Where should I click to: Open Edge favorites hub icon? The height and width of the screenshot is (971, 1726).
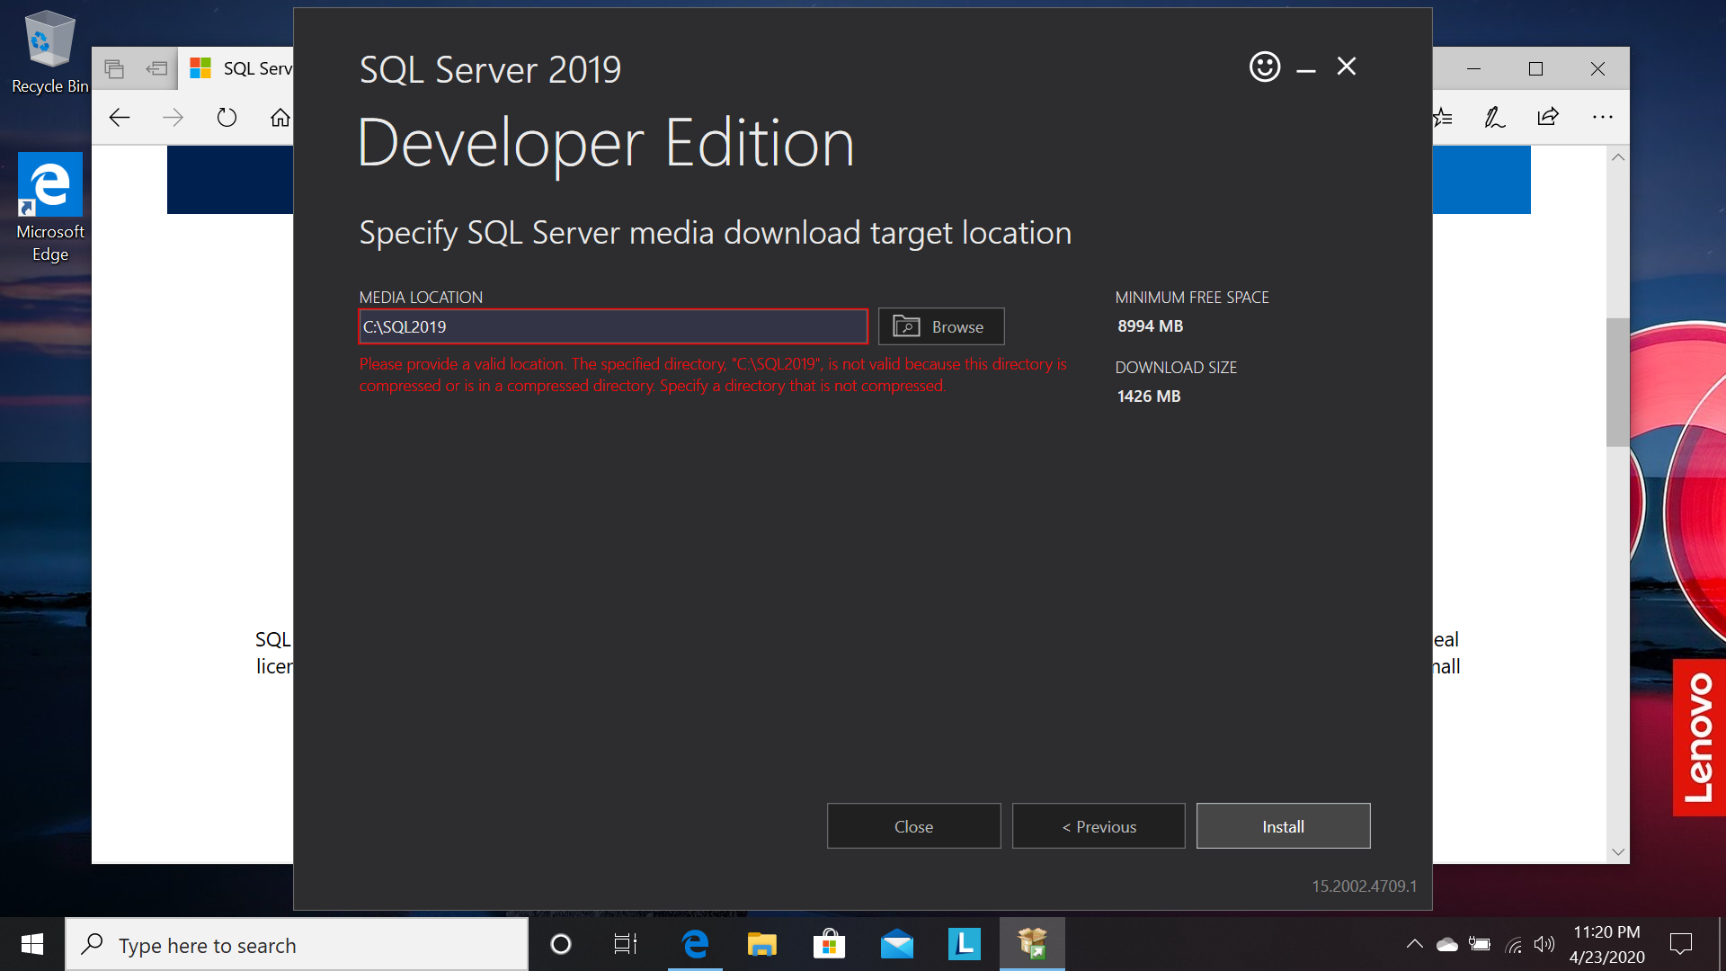[1443, 118]
